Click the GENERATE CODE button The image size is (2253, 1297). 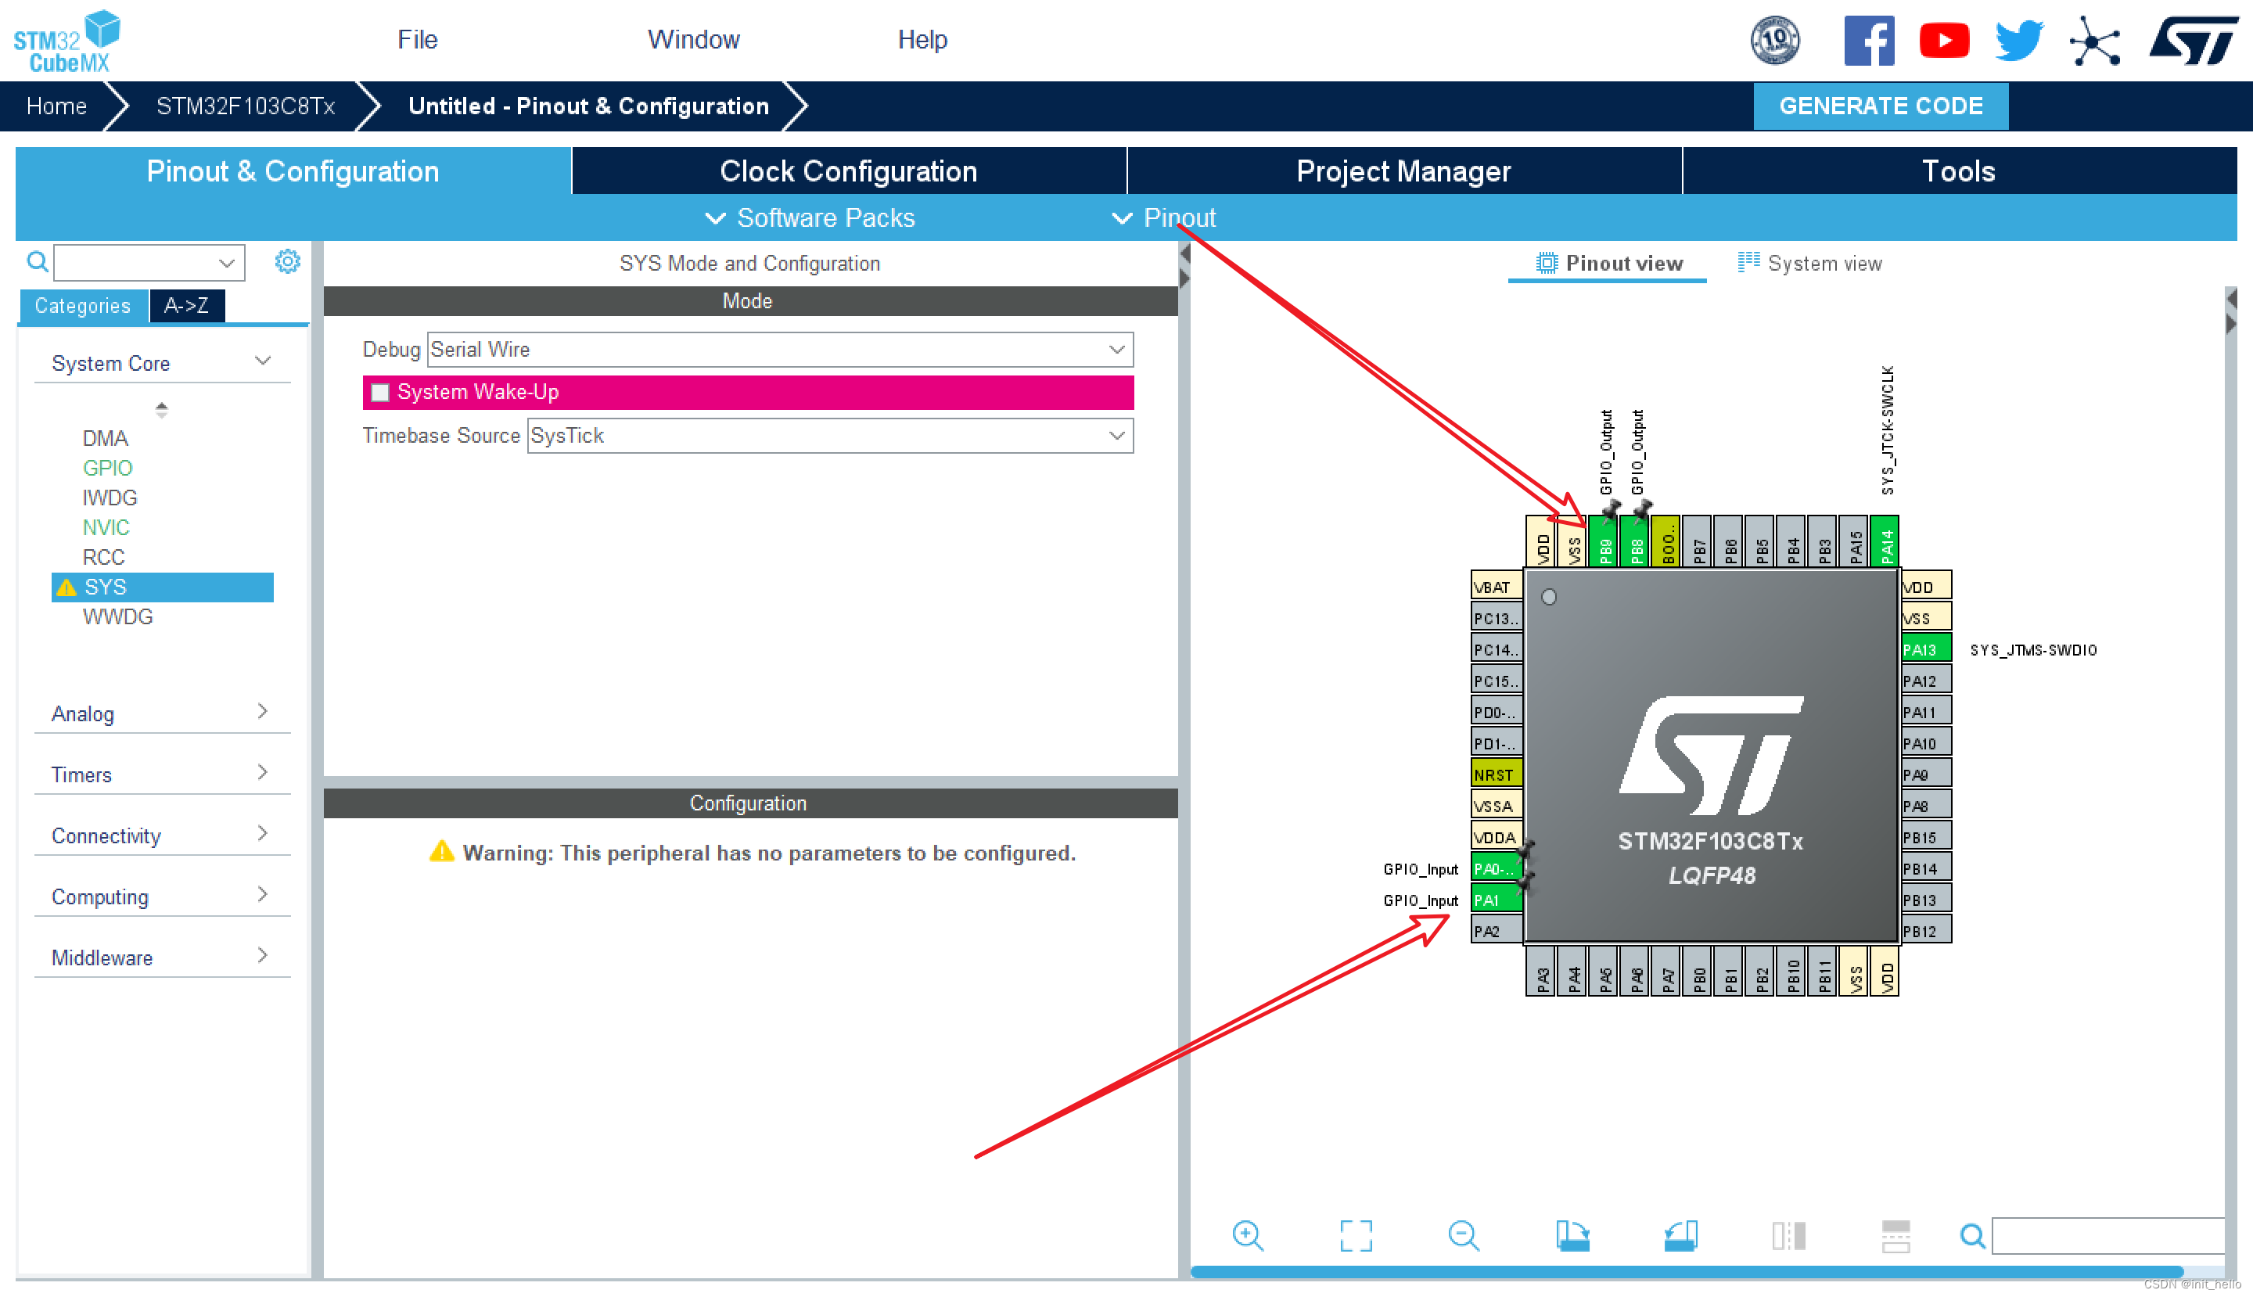tap(1880, 106)
